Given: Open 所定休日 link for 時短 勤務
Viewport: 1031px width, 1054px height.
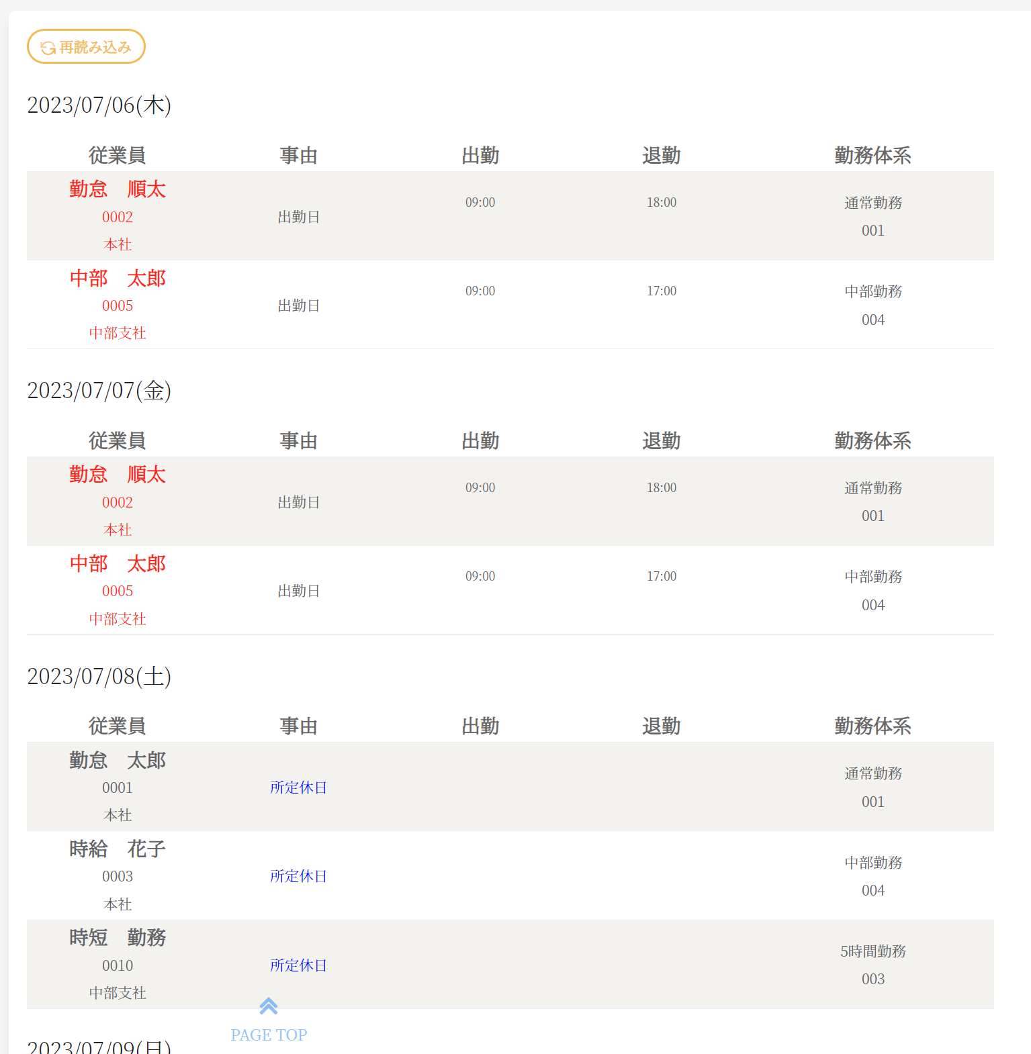Looking at the screenshot, I should 298,965.
